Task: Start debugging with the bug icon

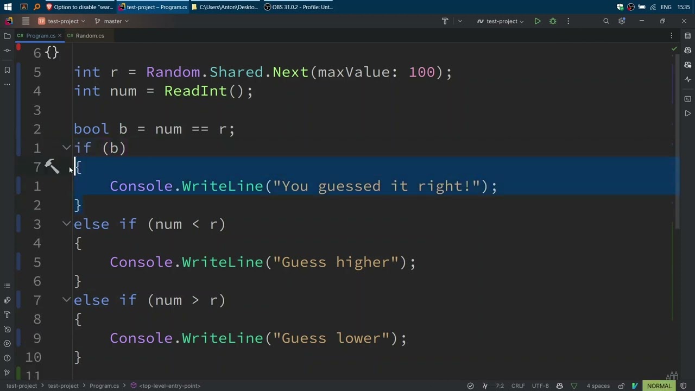Action: 553,21
